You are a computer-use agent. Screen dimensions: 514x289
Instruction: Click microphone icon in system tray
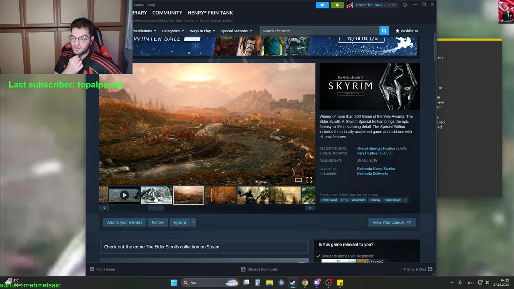pos(460,283)
